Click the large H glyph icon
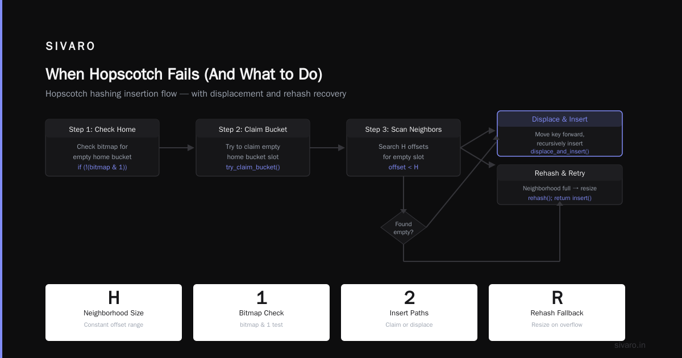This screenshot has height=358, width=682. point(114,298)
